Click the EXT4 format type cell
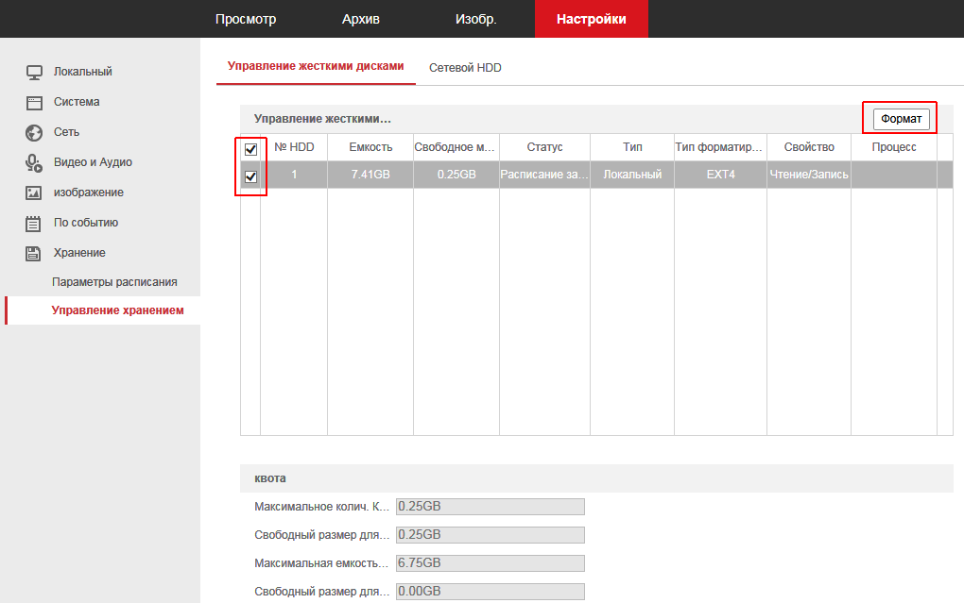 pyautogui.click(x=720, y=175)
